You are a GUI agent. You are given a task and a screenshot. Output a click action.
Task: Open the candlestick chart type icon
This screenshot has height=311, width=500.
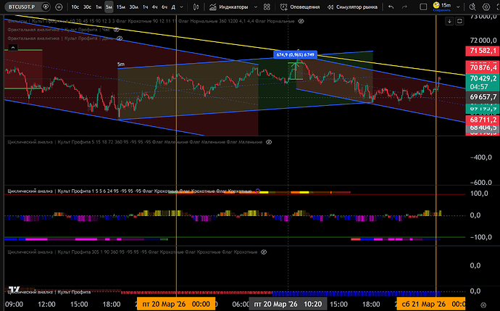[x=196, y=7]
